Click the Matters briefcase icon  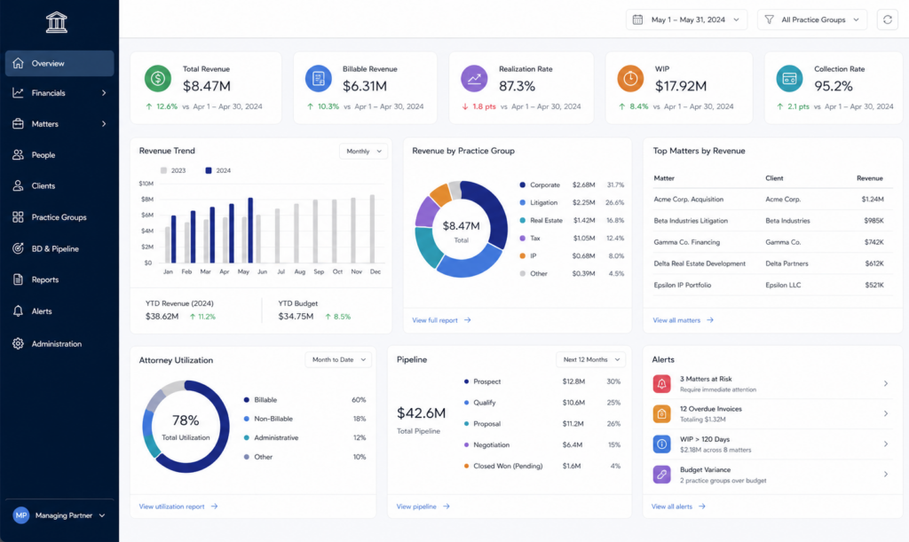[x=18, y=123]
